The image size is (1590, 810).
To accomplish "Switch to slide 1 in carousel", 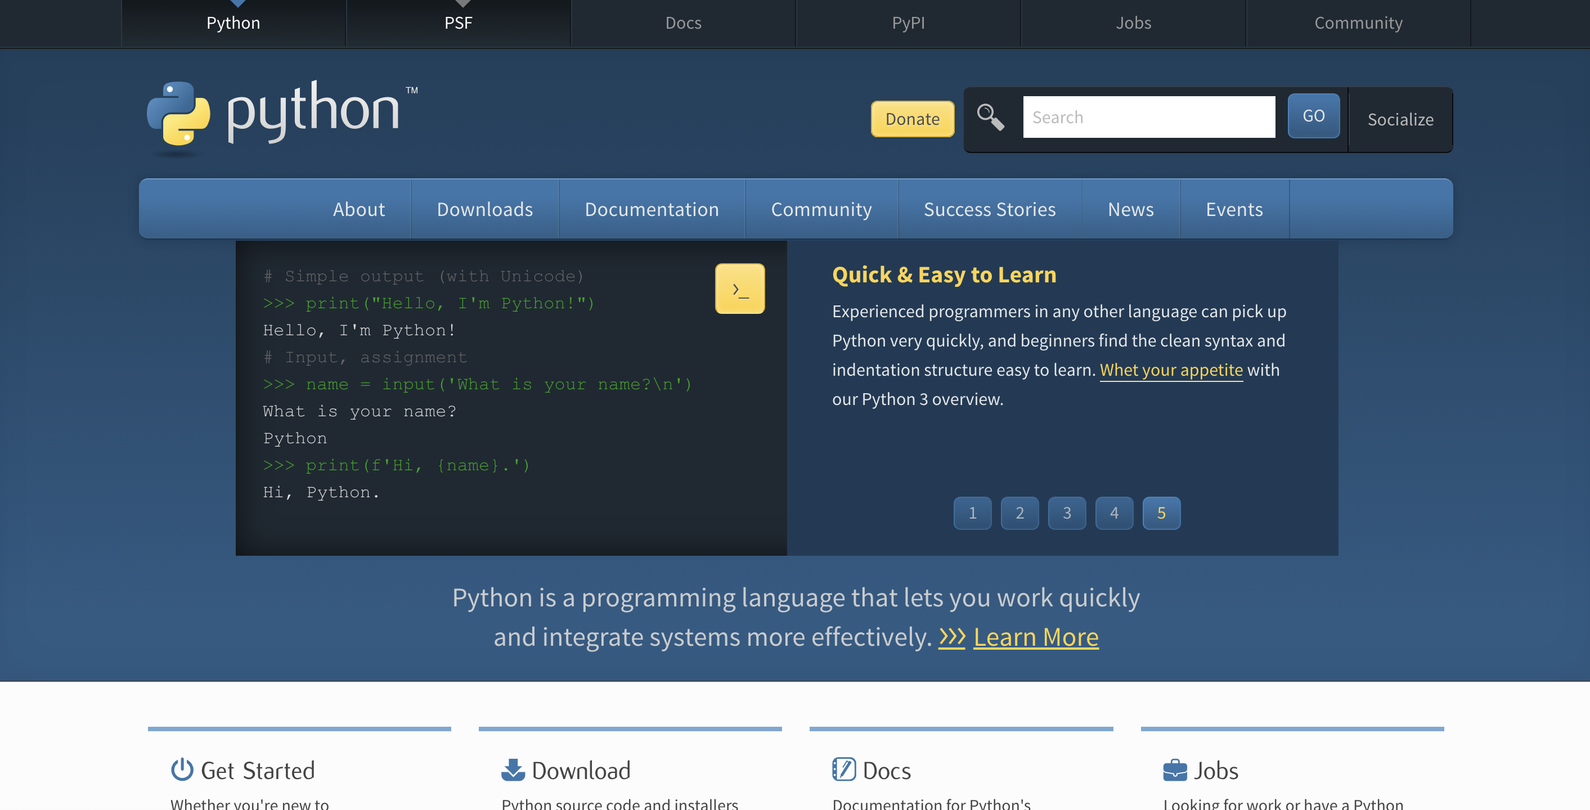I will tap(972, 512).
